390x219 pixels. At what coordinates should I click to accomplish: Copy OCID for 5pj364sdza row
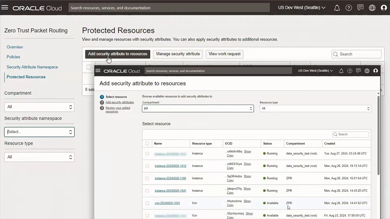pyautogui.click(x=230, y=180)
